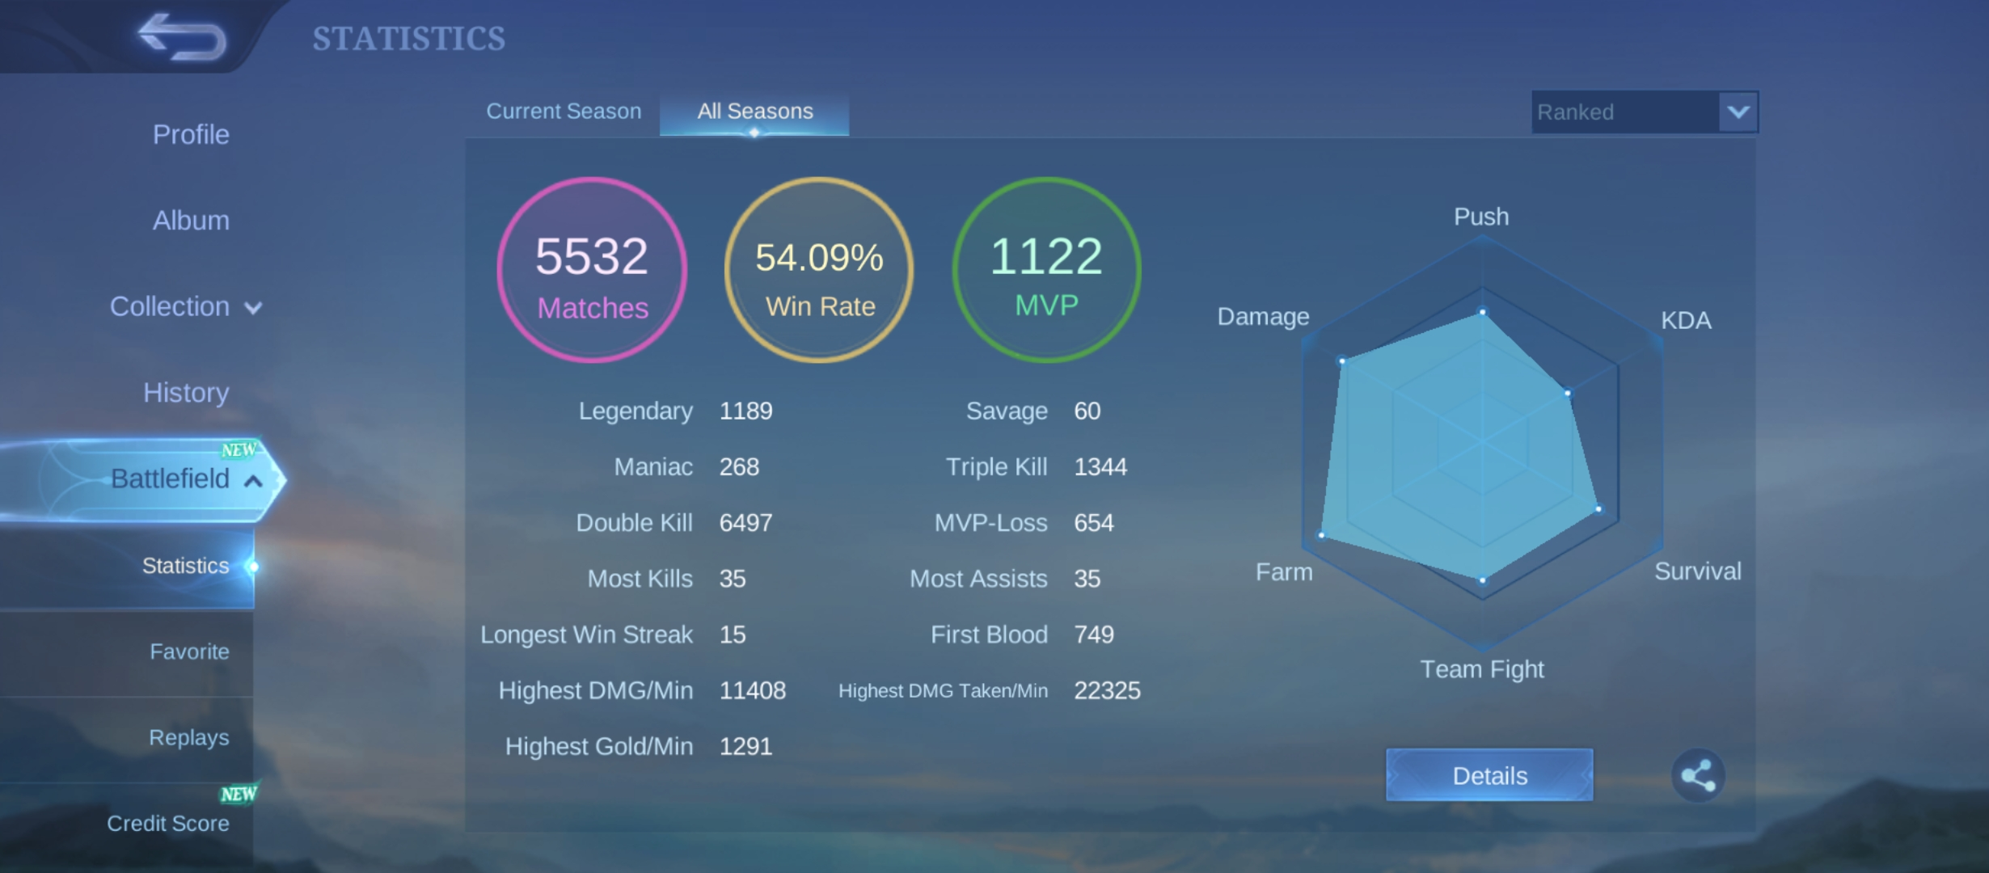Expand the Collection submenu chevron

click(253, 308)
